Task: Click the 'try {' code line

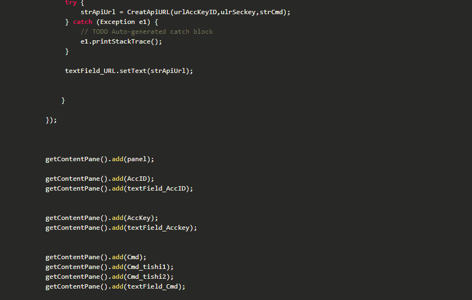Action: click(x=75, y=3)
